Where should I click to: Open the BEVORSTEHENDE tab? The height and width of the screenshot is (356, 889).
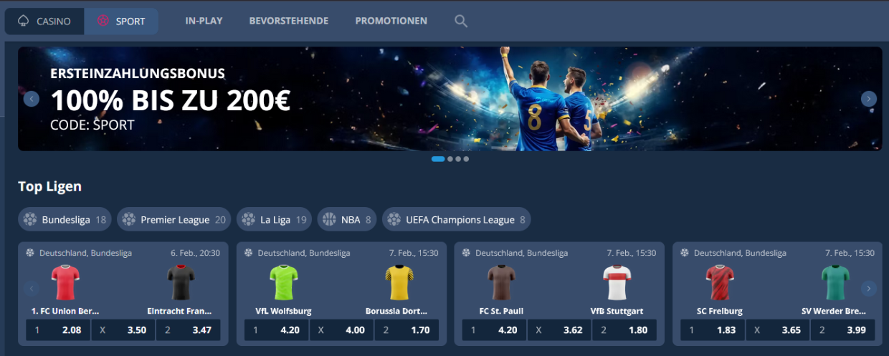click(x=289, y=21)
